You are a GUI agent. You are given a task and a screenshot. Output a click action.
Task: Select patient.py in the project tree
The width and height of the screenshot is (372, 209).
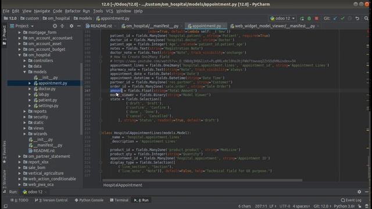48,100
